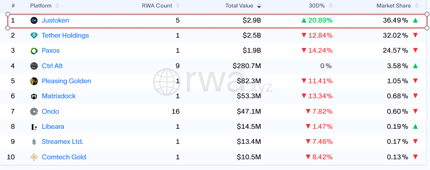Click the Matrixdock logo icon

point(34,96)
